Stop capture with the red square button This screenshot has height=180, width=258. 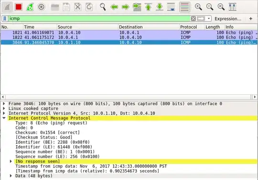coord(19,7)
